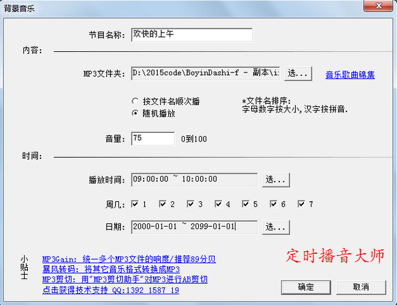Toggle weekday checkbox 3

point(190,204)
